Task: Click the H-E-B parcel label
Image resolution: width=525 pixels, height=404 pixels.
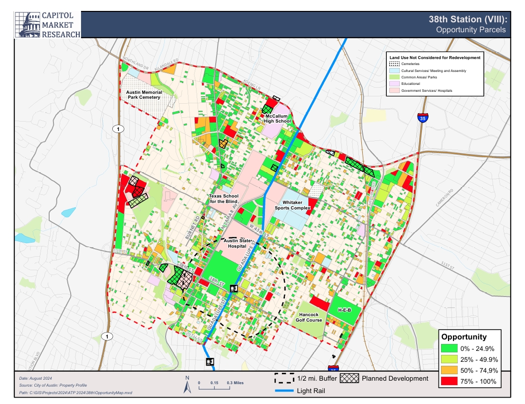Action: [x=345, y=310]
